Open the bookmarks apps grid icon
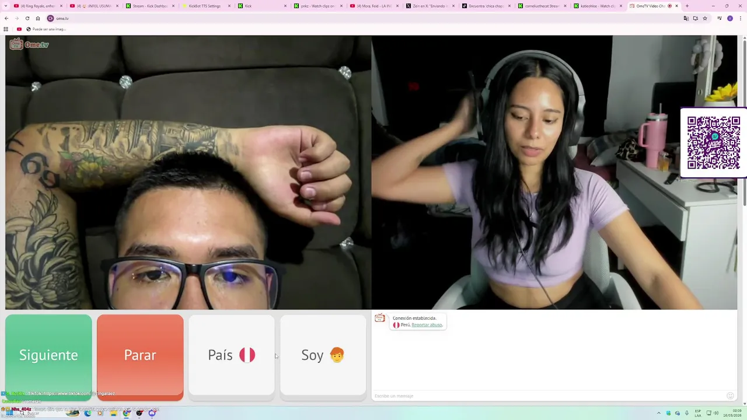The width and height of the screenshot is (747, 420). click(6, 29)
